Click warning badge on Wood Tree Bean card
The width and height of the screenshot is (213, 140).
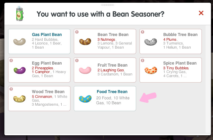[x=11, y=89]
